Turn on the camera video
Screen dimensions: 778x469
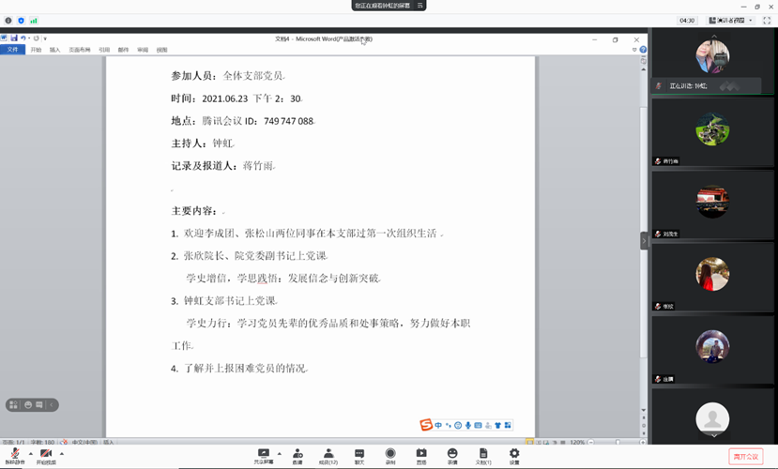point(45,455)
